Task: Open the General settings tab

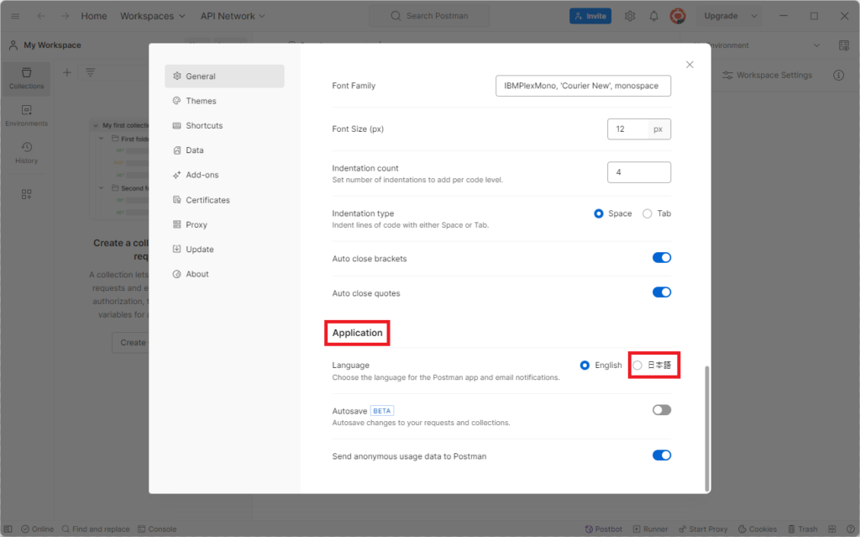Action: [x=224, y=76]
